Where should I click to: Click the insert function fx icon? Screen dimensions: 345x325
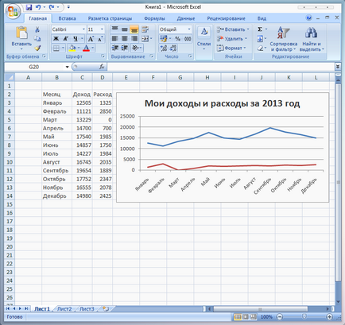tap(102, 67)
